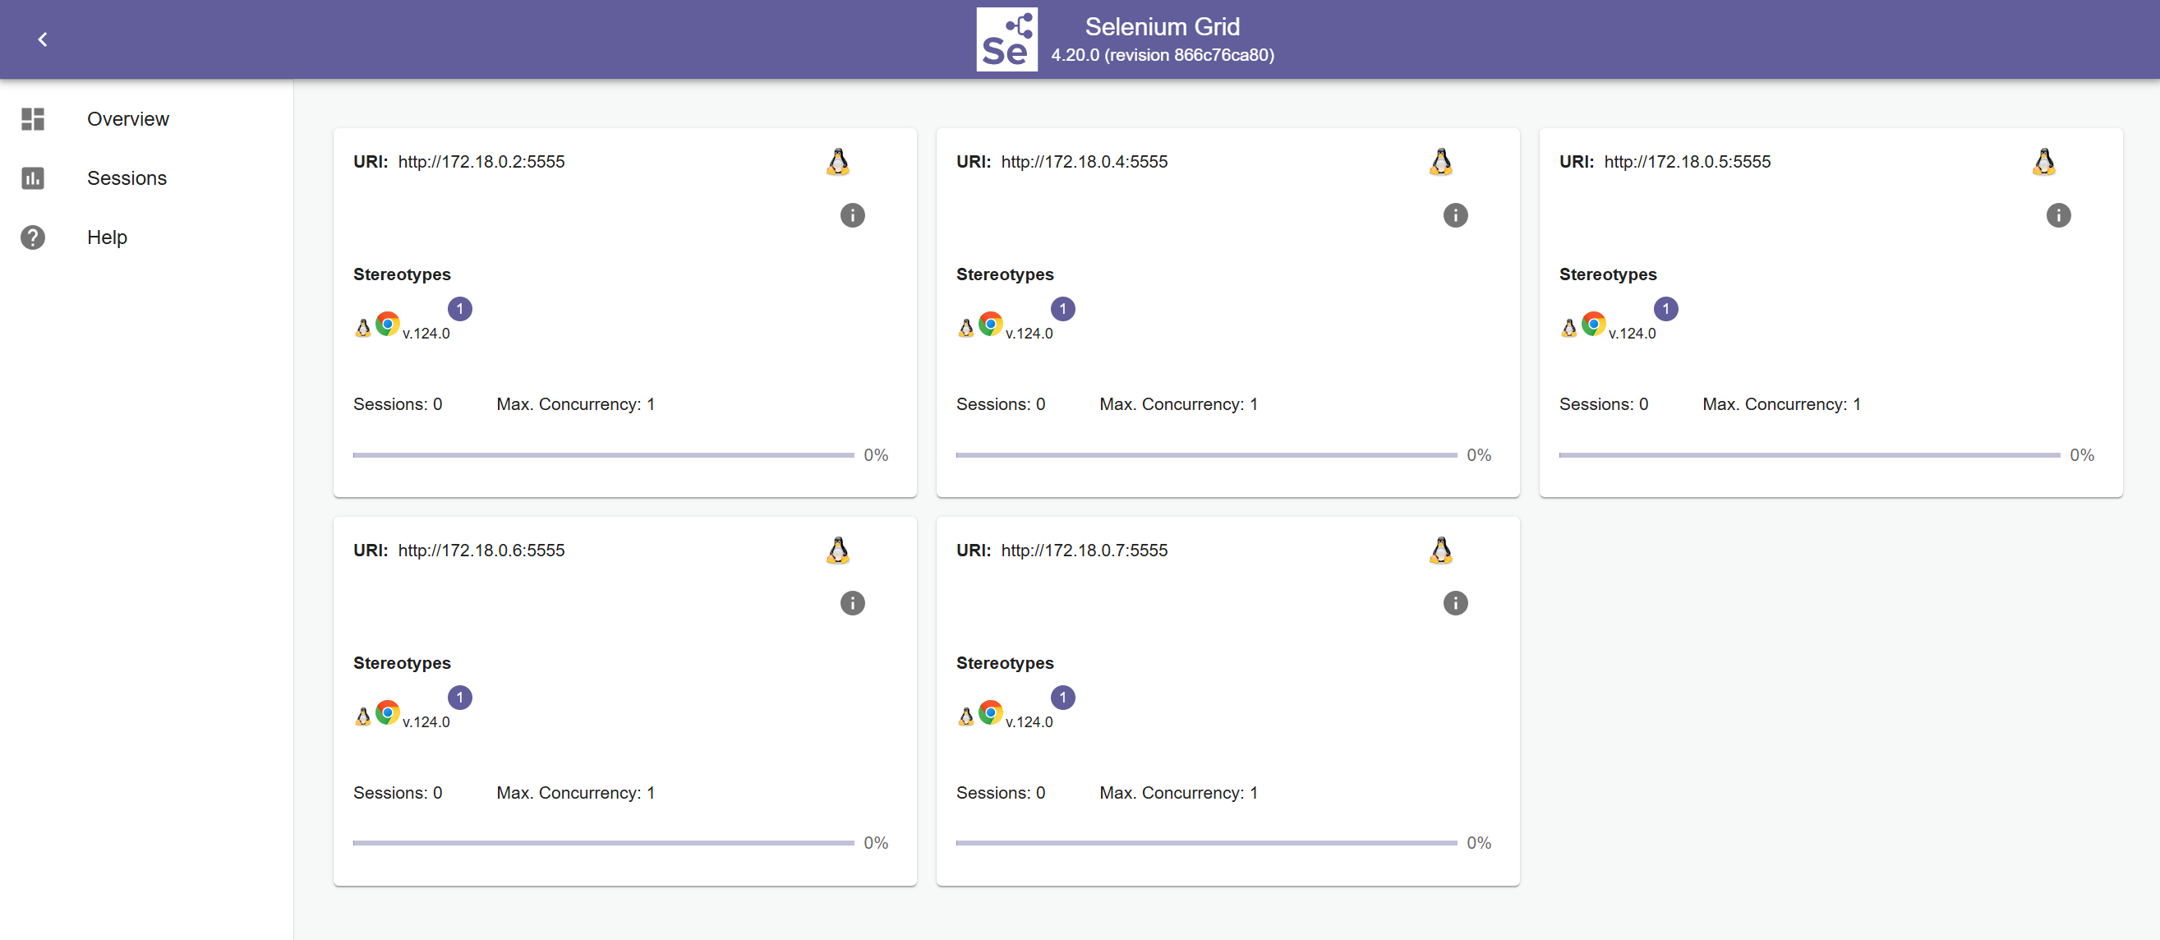Screen dimensions: 2160x940
Task: Show info for node 172.18.0.4
Action: [1455, 215]
